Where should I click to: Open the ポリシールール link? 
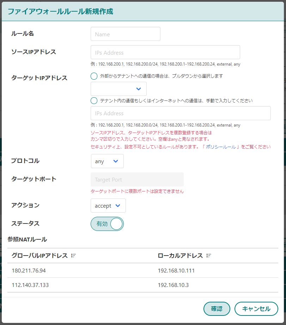pyautogui.click(x=221, y=147)
